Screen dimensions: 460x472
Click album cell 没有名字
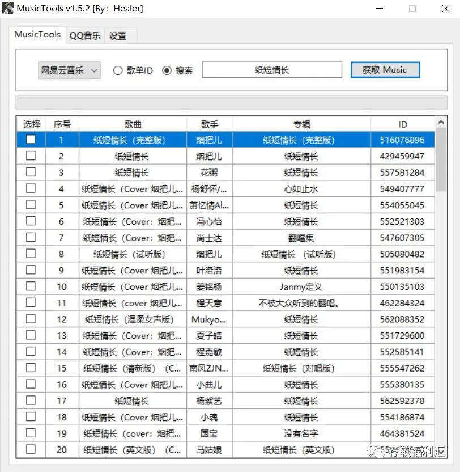click(301, 433)
